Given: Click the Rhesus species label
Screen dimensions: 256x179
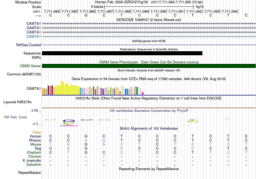Looking at the screenshot, I should coord(35,140).
